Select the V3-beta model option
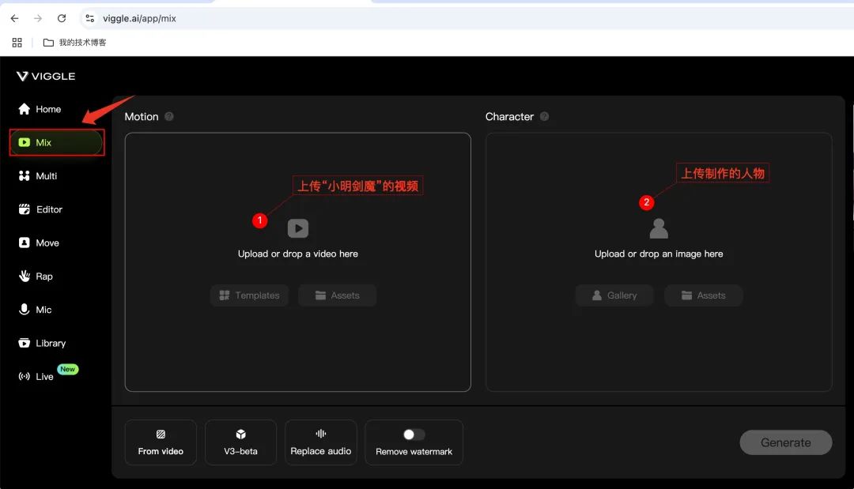 240,442
